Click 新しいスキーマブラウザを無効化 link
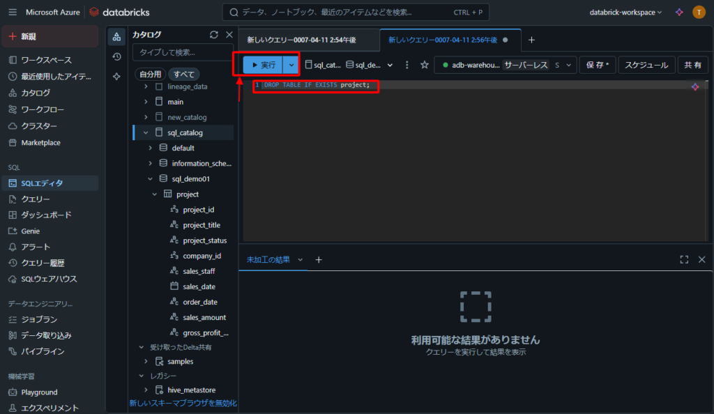Screen dimensions: 714x414 (x=183, y=403)
